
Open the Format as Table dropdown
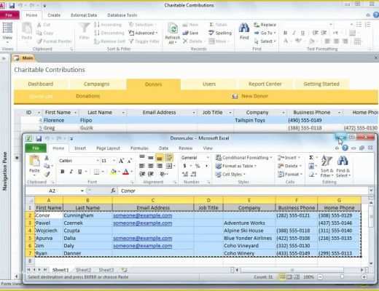[236, 166]
